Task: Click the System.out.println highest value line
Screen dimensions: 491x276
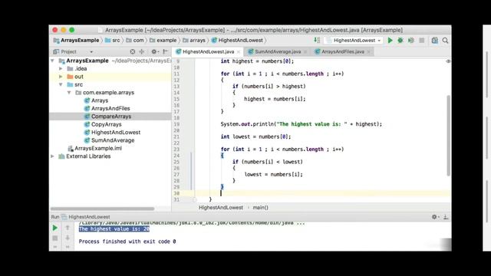Action: [x=302, y=124]
